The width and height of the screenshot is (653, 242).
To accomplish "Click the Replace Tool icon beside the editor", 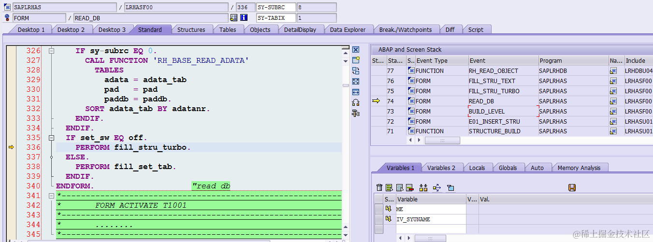I will pos(356,71).
